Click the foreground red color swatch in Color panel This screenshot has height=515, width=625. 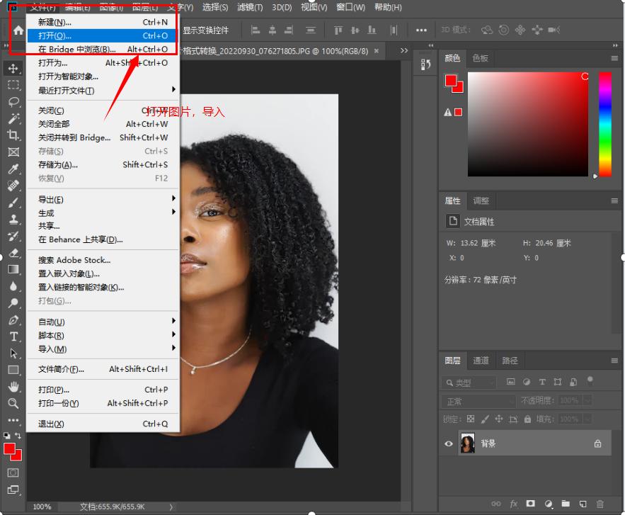tap(450, 81)
